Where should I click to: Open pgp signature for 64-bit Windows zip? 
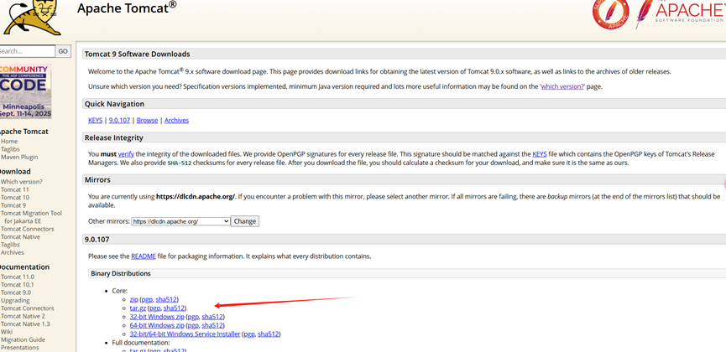pyautogui.click(x=193, y=325)
